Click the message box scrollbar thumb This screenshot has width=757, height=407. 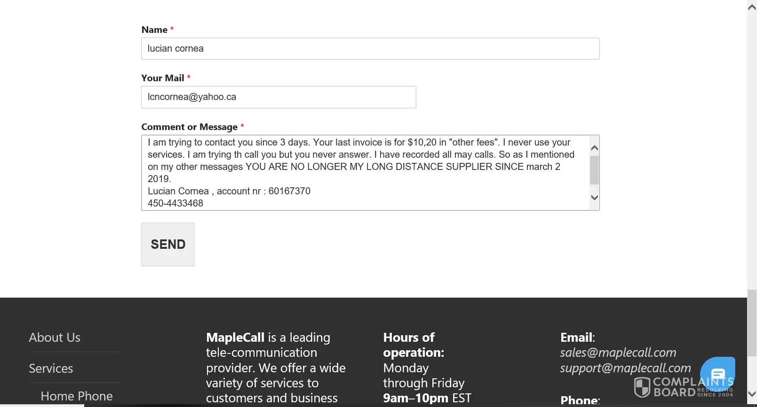pyautogui.click(x=595, y=170)
